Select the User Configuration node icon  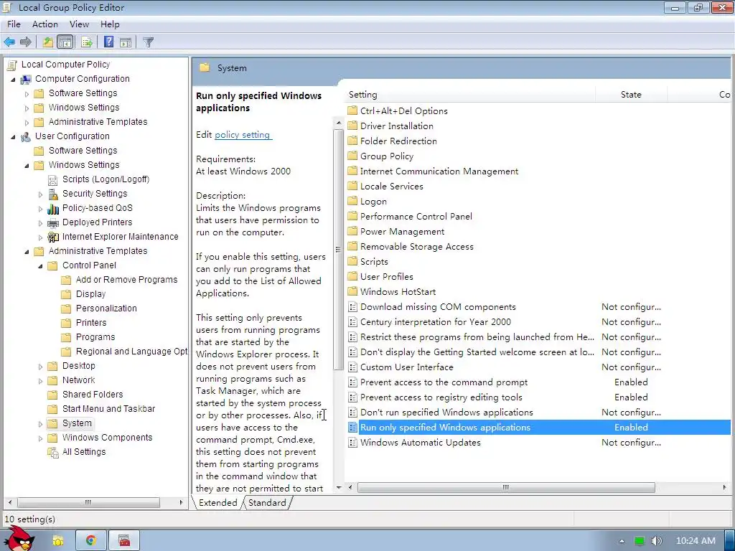tap(26, 136)
